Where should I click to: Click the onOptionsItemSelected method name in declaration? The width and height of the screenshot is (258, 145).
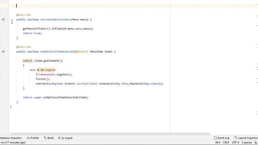pyautogui.click(x=57, y=52)
